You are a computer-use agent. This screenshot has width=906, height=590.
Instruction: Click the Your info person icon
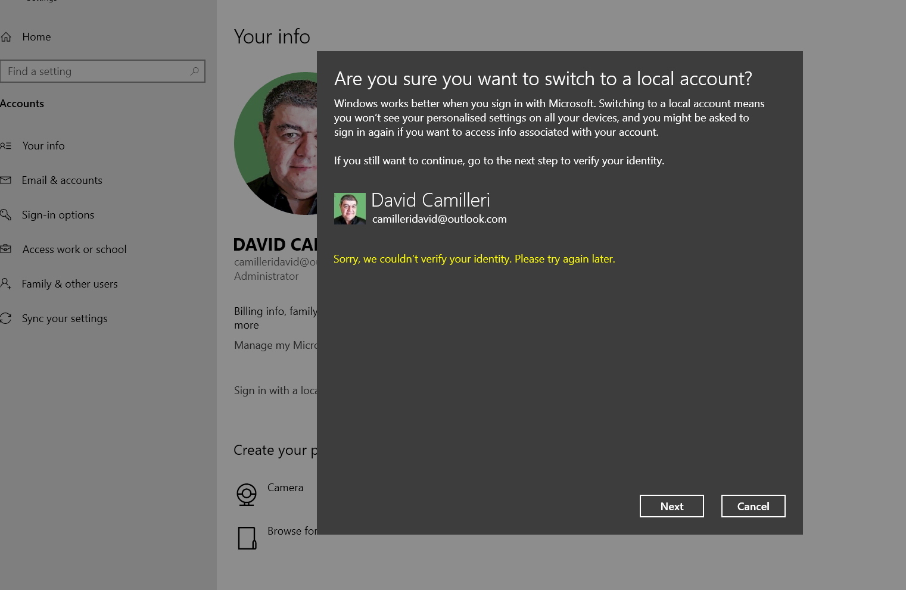click(x=6, y=146)
